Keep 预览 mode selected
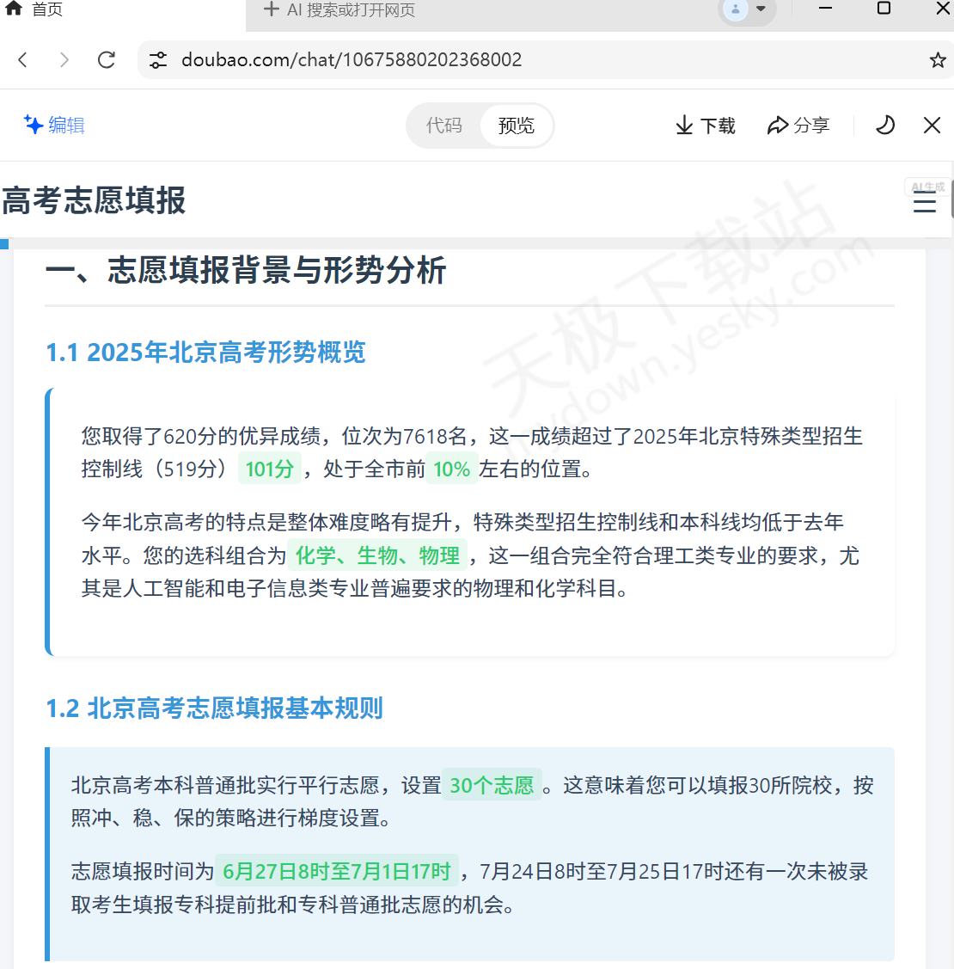Image resolution: width=954 pixels, height=969 pixels. 516,126
